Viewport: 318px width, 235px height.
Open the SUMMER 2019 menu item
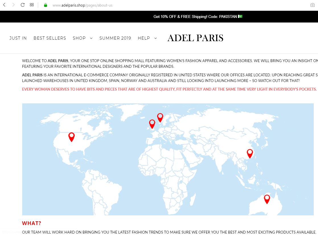pos(115,38)
